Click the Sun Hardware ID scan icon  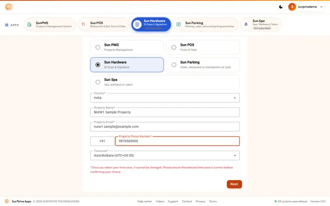click(137, 24)
